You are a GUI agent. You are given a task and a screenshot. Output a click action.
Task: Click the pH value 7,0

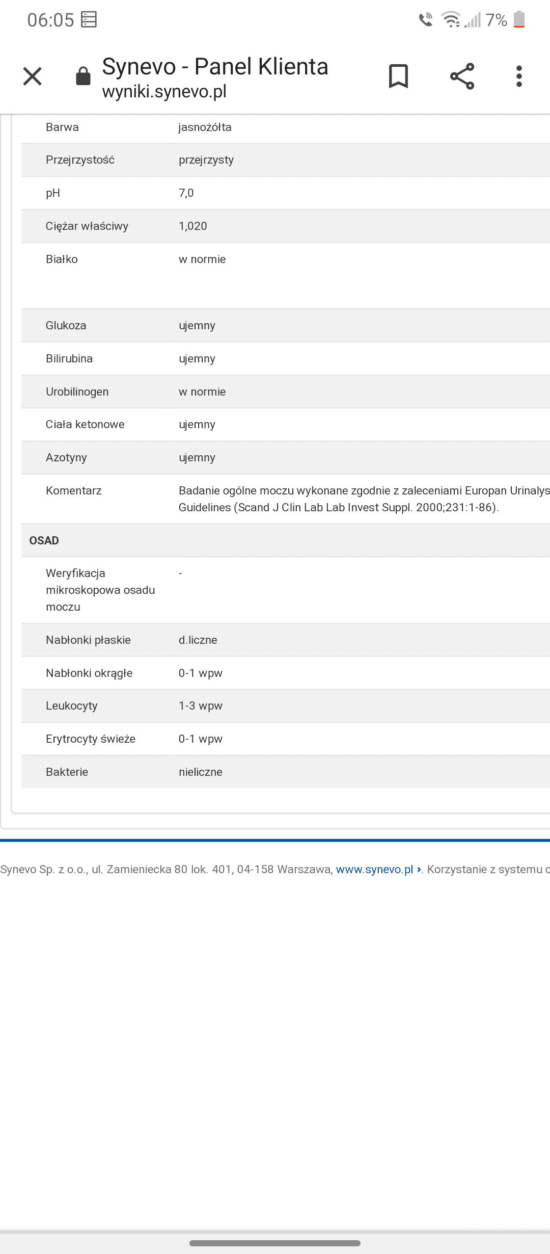coord(186,193)
